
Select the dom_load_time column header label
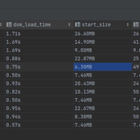(32, 25)
